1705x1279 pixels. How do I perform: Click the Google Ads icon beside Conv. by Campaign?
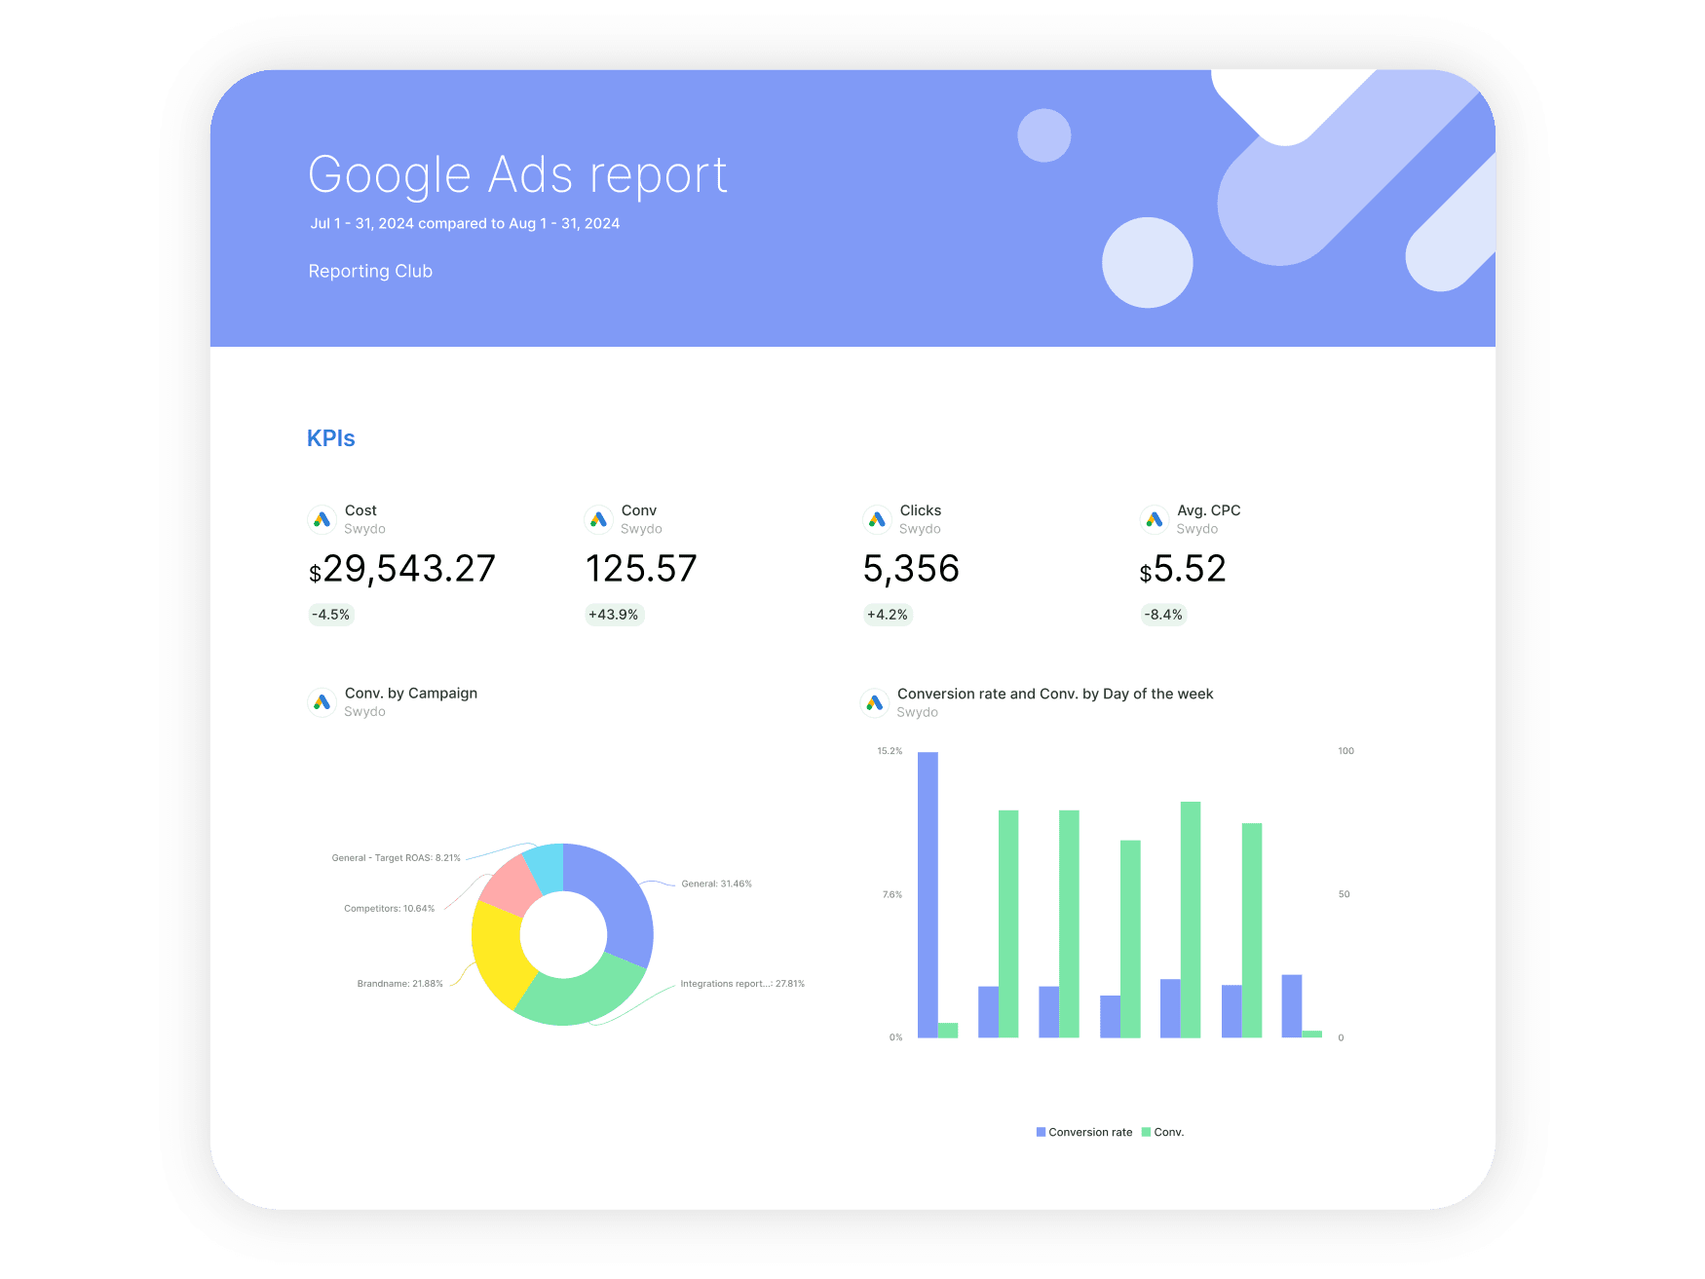pos(322,702)
